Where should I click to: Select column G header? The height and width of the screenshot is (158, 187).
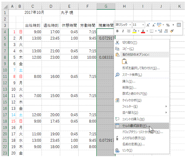coord(106,6)
